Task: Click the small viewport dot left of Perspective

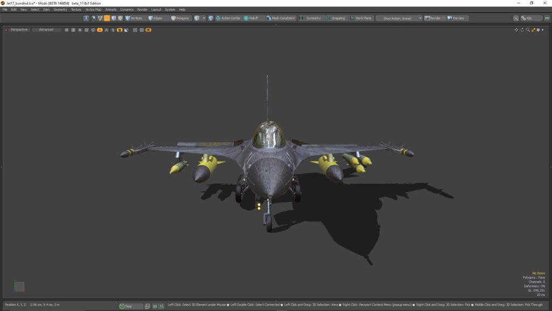Action: pos(6,30)
